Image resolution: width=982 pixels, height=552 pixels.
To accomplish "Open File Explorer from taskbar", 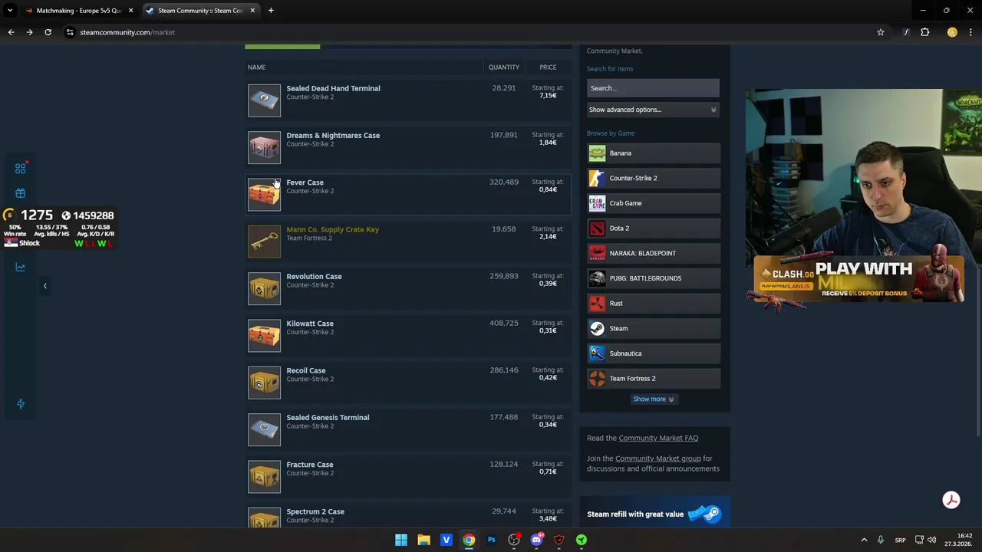I will click(423, 540).
